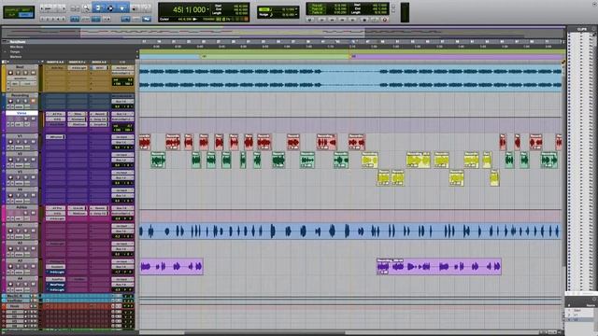The width and height of the screenshot is (598, 336).
Task: Click the Min:Secs ruler label
Action: [17, 47]
